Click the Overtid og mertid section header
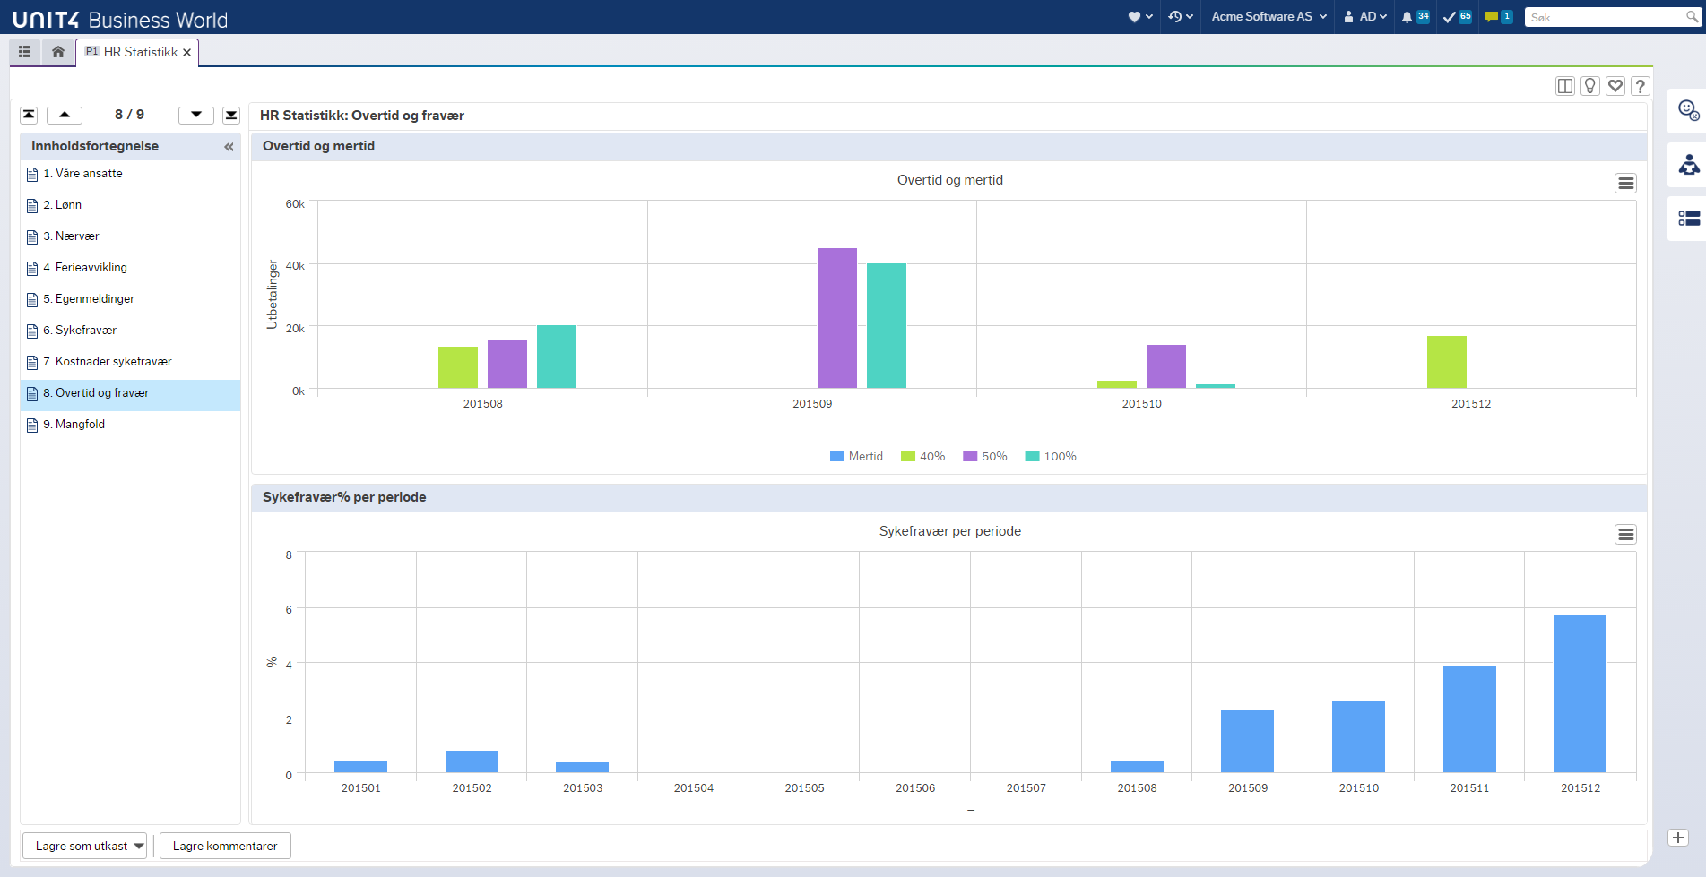Viewport: 1706px width, 877px height. [x=948, y=147]
